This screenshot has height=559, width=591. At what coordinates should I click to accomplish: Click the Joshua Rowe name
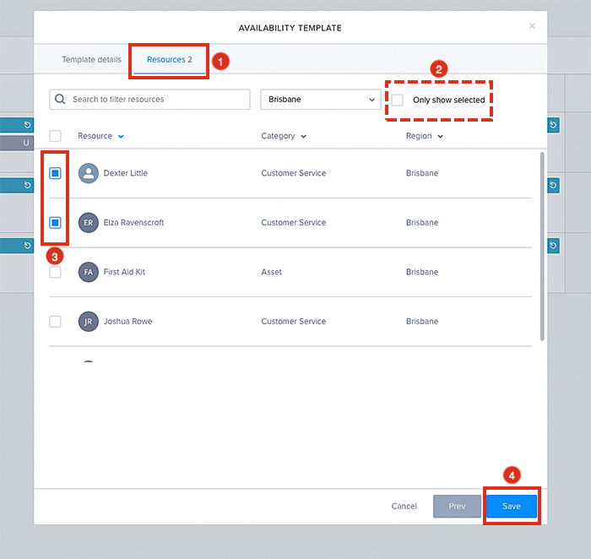[127, 321]
